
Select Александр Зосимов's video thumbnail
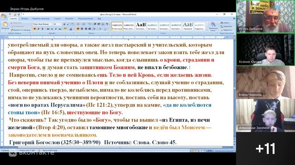[x=265, y=115]
